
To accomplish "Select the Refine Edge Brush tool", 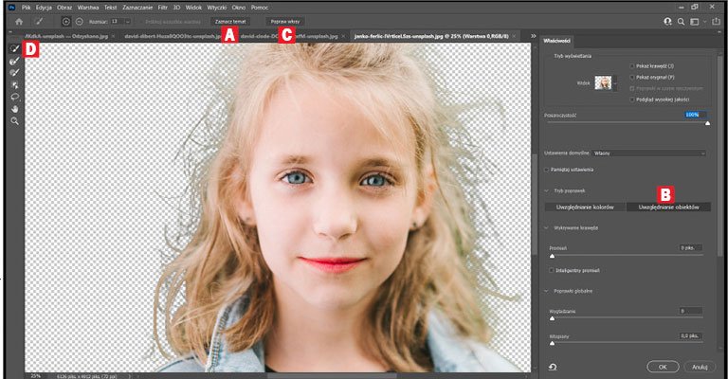I will pyautogui.click(x=15, y=61).
